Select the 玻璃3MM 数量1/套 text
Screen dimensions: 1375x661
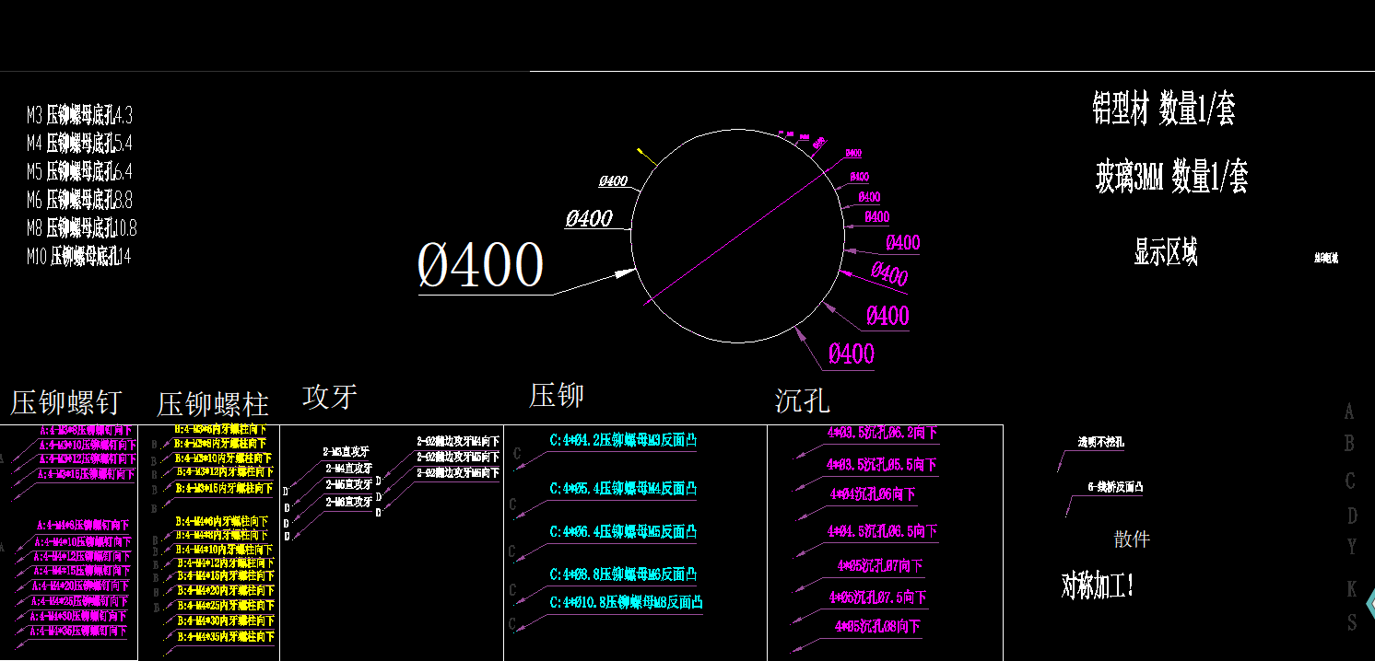pos(1171,176)
